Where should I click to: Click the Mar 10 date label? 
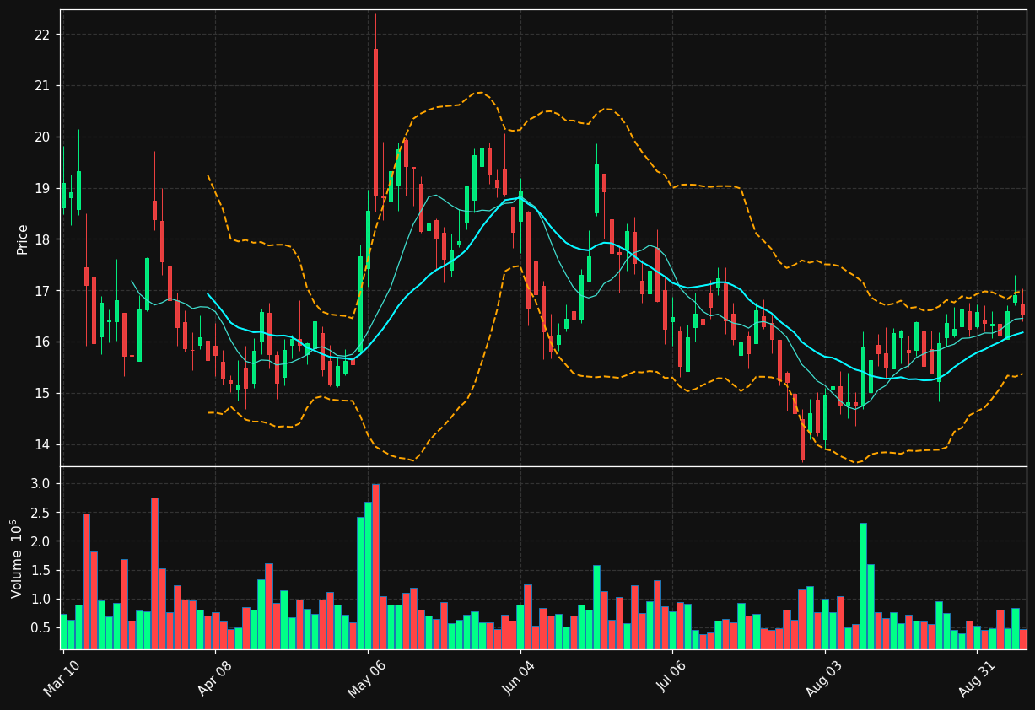(x=62, y=677)
